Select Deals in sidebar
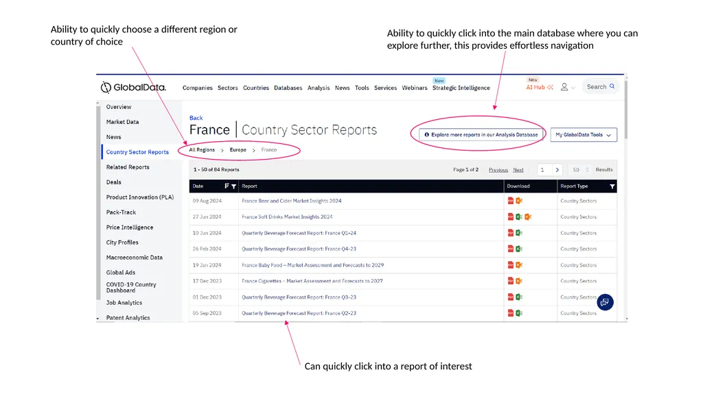 pos(114,182)
